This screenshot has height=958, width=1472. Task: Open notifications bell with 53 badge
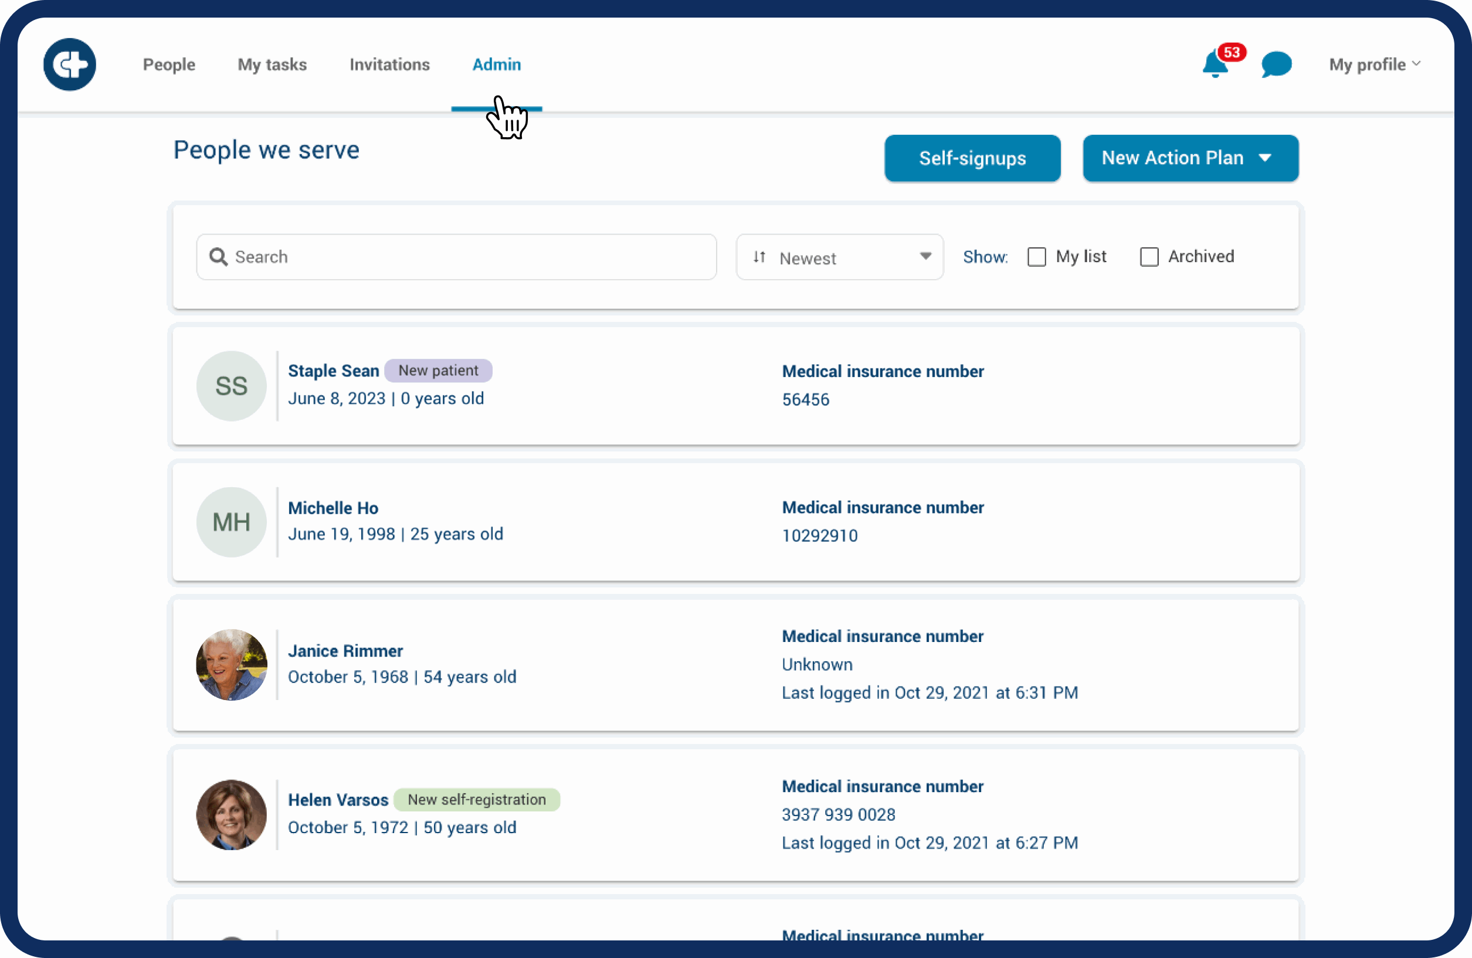pos(1215,64)
